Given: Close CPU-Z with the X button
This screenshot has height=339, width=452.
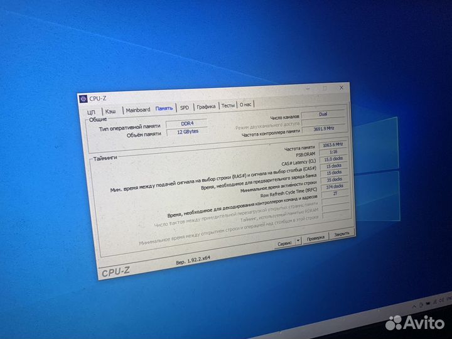Looking at the screenshot, I should (342, 87).
